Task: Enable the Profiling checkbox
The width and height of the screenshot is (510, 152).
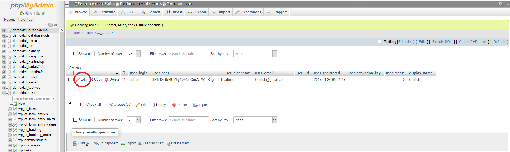Action: click(x=380, y=42)
